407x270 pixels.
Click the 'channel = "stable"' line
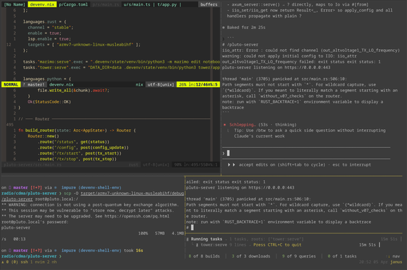[50, 28]
